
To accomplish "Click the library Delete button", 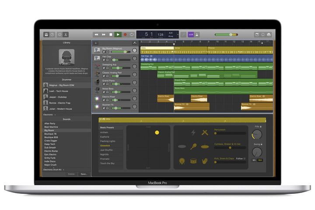I will pos(71,174).
